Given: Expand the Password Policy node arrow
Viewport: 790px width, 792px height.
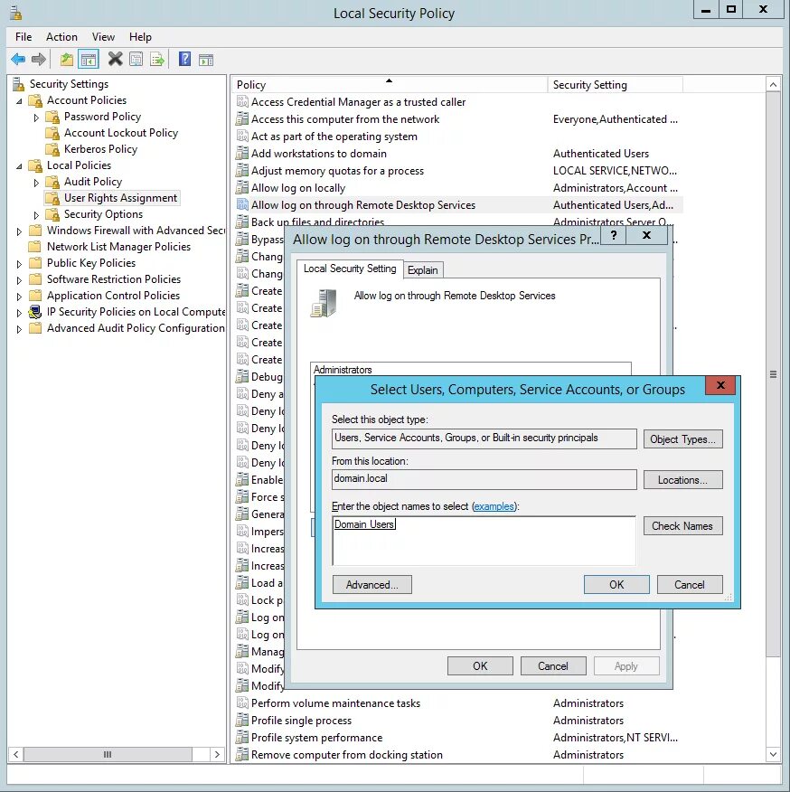Looking at the screenshot, I should [x=36, y=118].
